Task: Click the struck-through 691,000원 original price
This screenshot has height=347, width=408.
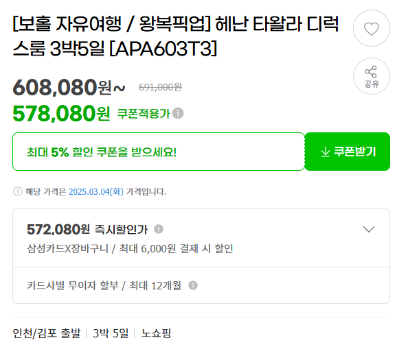Action: (160, 87)
